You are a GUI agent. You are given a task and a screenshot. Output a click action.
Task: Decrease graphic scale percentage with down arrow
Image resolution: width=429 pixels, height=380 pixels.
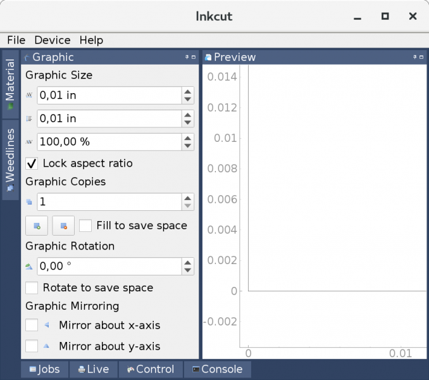pos(187,146)
